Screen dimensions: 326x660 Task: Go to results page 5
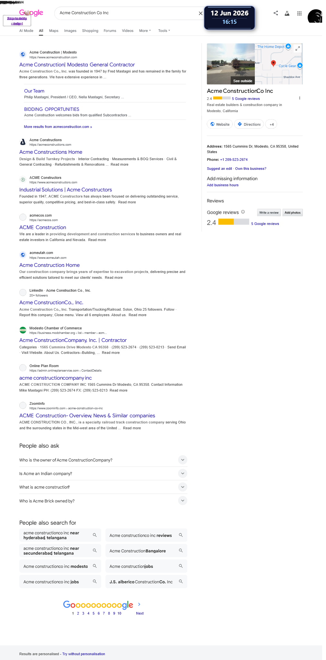tap(93, 613)
